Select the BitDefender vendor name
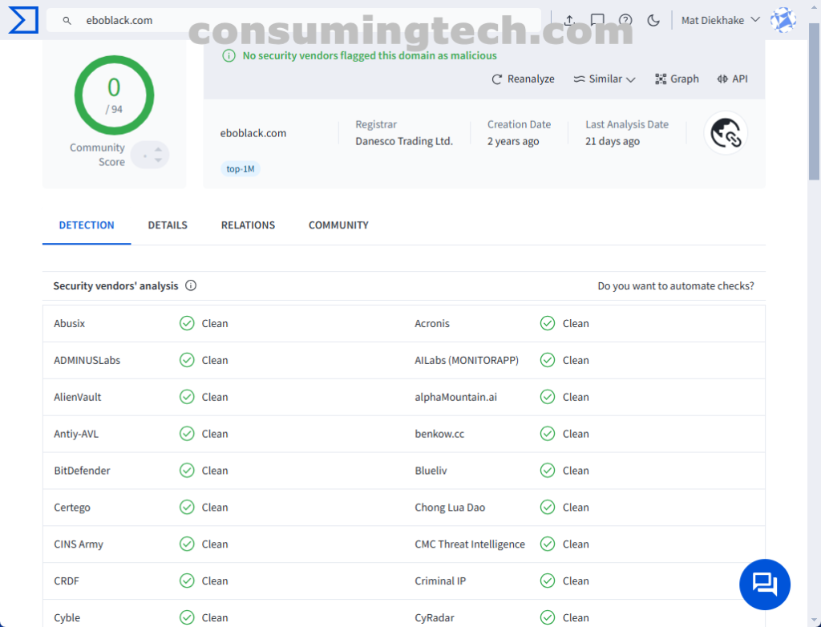This screenshot has height=627, width=821. pyautogui.click(x=82, y=471)
